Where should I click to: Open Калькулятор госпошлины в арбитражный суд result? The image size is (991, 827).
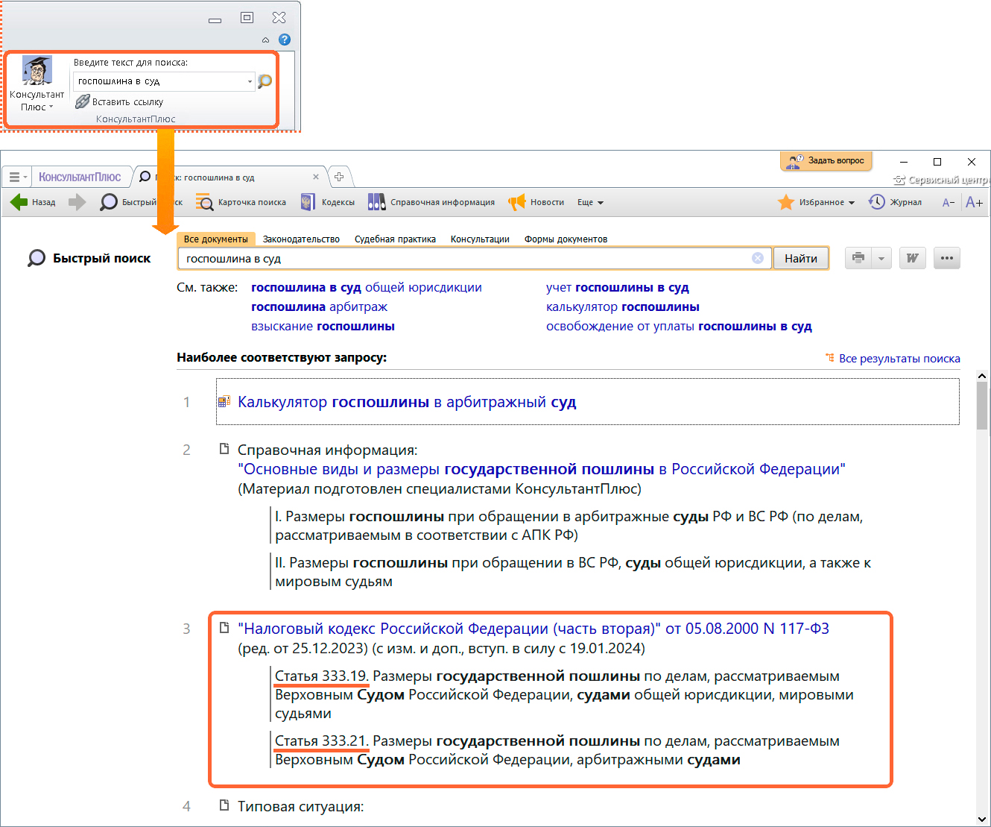[407, 402]
